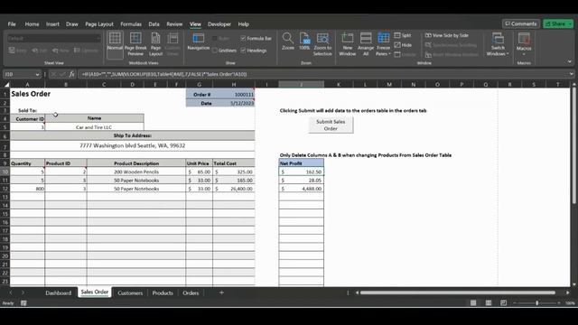Open Review ribbon tab
The width and height of the screenshot is (578, 325).
tap(174, 24)
